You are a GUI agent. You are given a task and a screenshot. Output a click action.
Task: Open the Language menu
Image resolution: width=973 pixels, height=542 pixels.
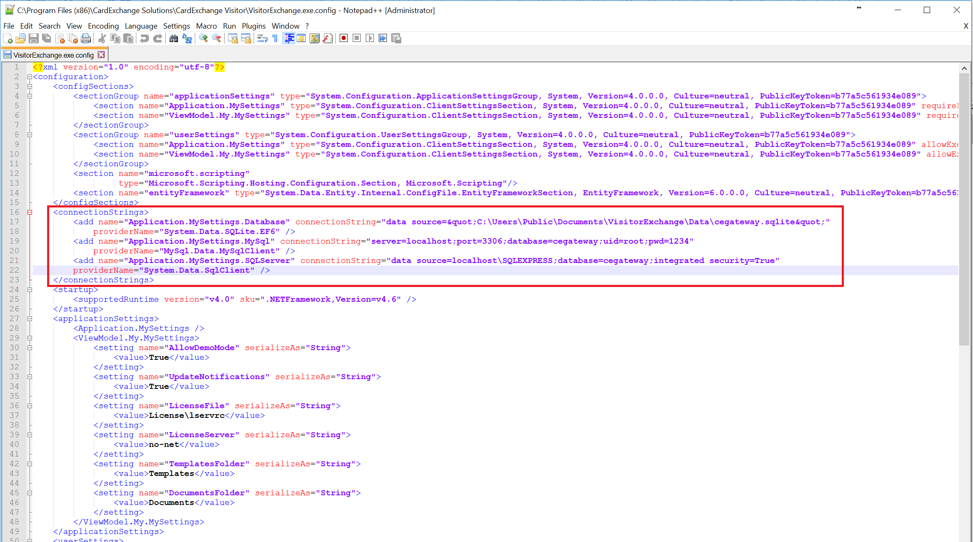pos(141,26)
